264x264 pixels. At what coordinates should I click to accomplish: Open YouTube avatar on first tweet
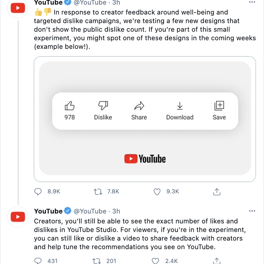tap(18, 8)
